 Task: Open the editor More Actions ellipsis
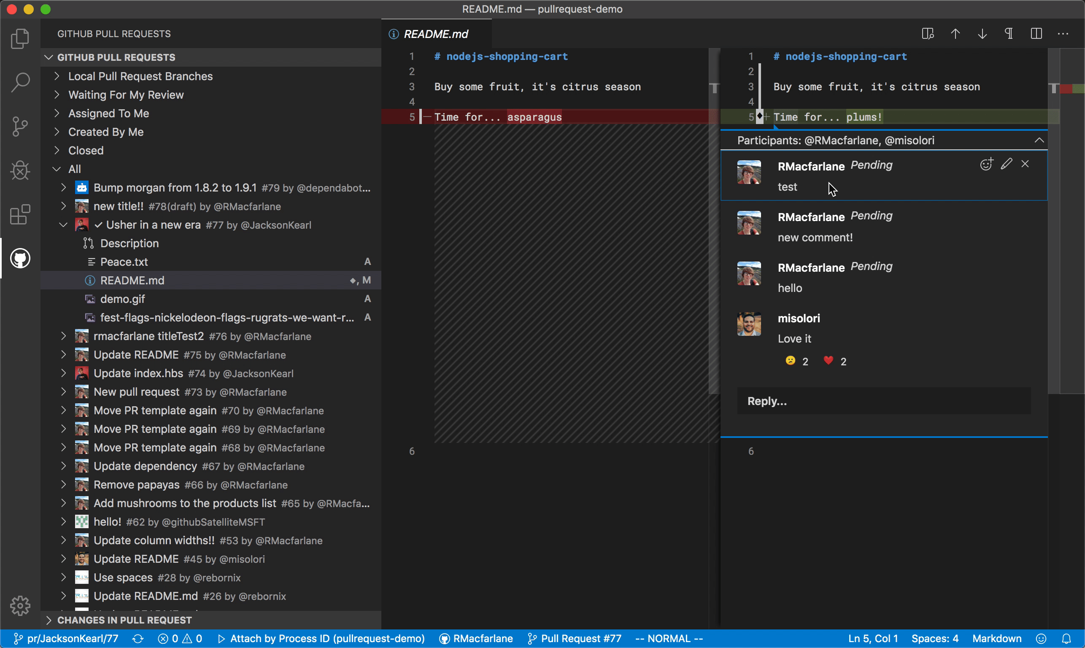pos(1063,34)
